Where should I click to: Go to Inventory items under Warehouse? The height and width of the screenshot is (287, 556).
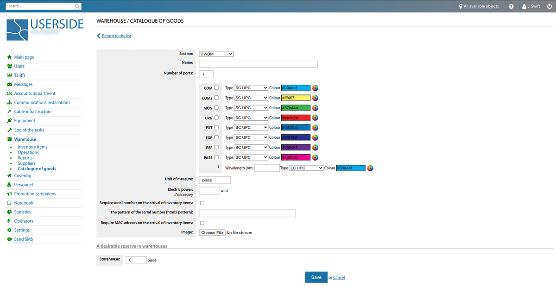(x=32, y=147)
